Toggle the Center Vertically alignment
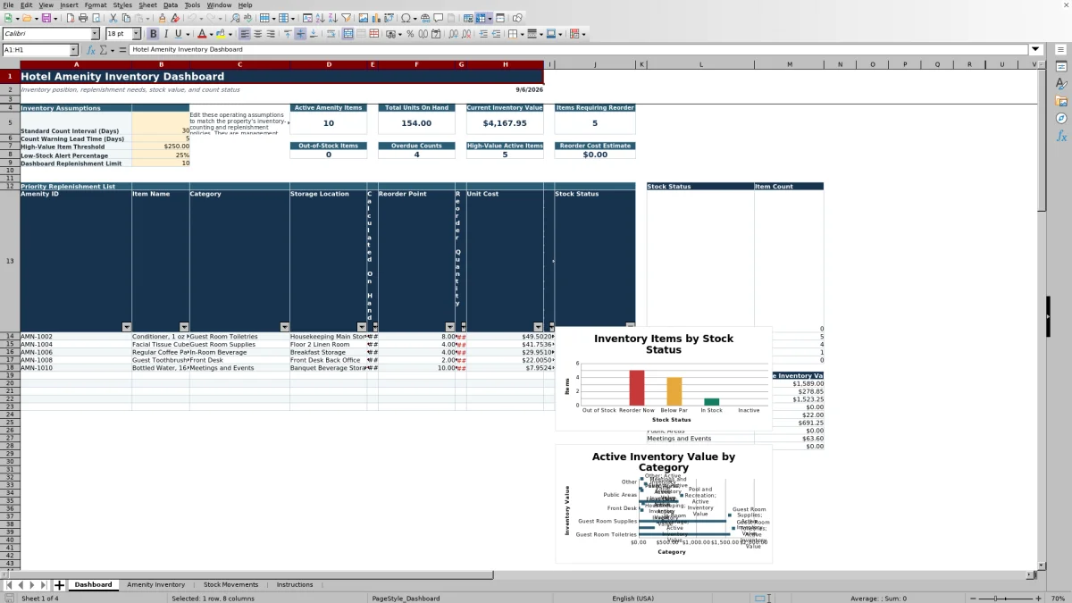Image resolution: width=1072 pixels, height=603 pixels. pyautogui.click(x=300, y=34)
